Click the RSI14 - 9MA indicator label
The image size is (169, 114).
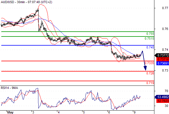pos(9,88)
